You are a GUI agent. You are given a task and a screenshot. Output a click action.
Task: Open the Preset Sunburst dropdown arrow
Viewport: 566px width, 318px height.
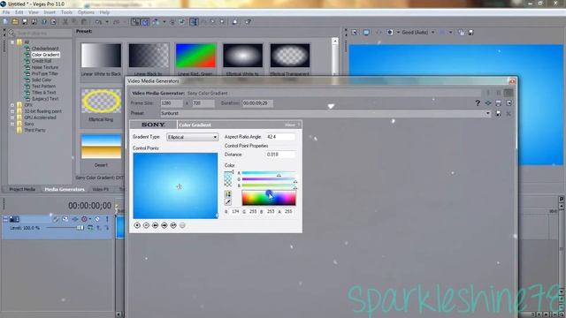click(488, 113)
